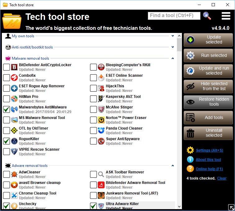
Task: Click the AdwCleaner bug icon
Action: [14, 174]
